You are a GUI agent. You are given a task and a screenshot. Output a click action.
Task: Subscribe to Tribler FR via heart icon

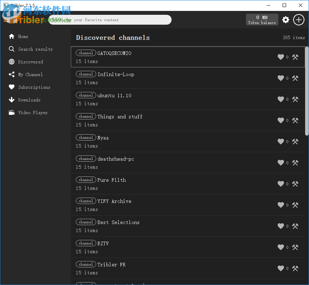[x=280, y=268]
